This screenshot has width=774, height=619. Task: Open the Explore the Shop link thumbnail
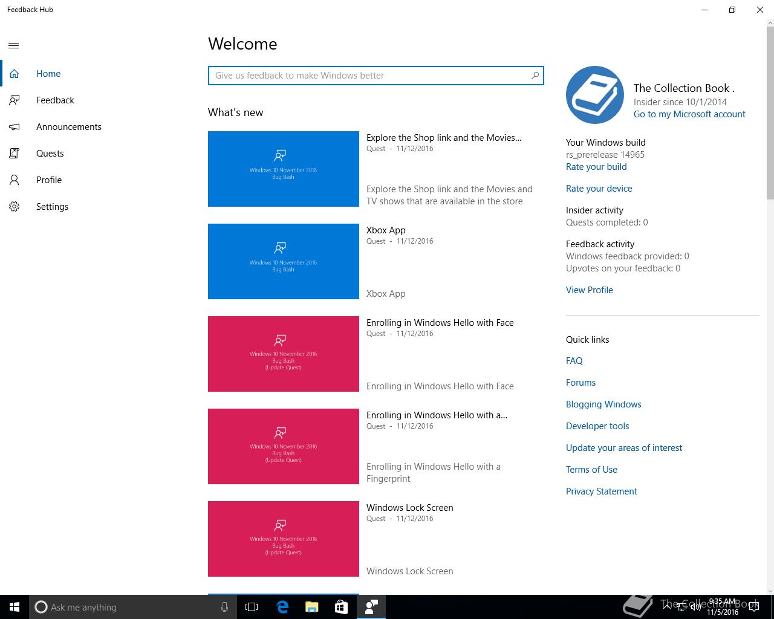click(284, 169)
